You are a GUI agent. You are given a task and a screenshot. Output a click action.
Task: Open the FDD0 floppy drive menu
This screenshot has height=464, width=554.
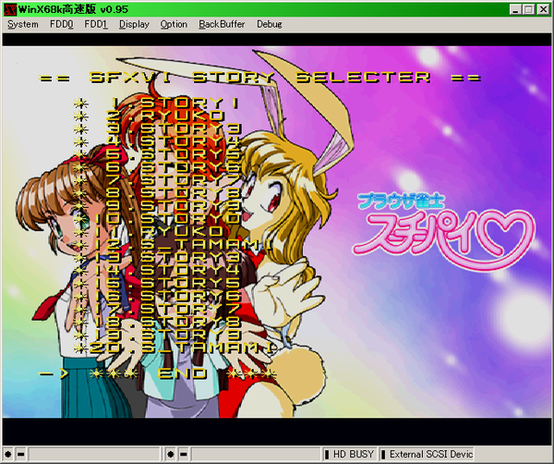pos(62,24)
